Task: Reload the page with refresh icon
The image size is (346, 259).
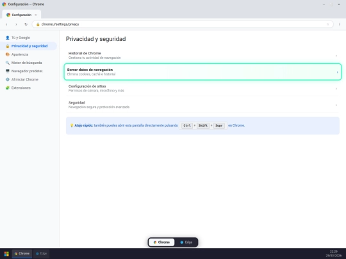Action: (x=26, y=24)
